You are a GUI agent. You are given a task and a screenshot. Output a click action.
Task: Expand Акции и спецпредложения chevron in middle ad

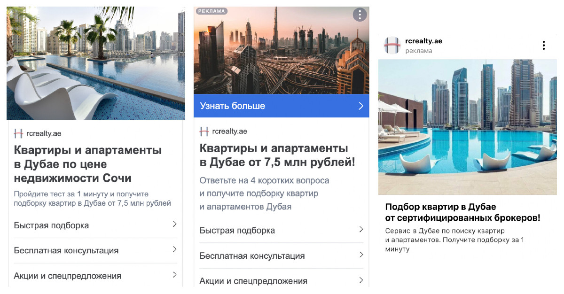point(361,280)
